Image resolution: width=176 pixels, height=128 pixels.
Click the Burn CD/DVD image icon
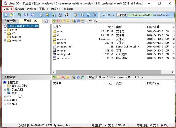[x=67, y=15]
